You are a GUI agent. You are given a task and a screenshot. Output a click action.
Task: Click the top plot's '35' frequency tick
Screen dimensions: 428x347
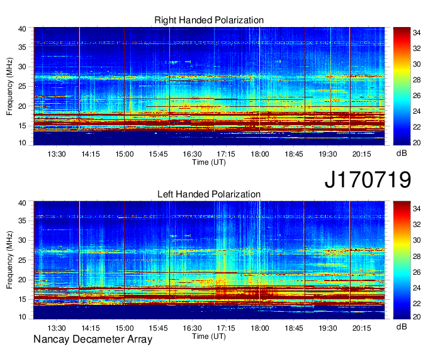click(x=22, y=47)
